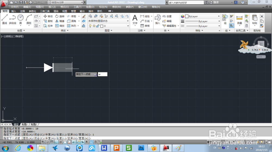
Task: Toggle snap mode in status bar
Action: [47, 142]
